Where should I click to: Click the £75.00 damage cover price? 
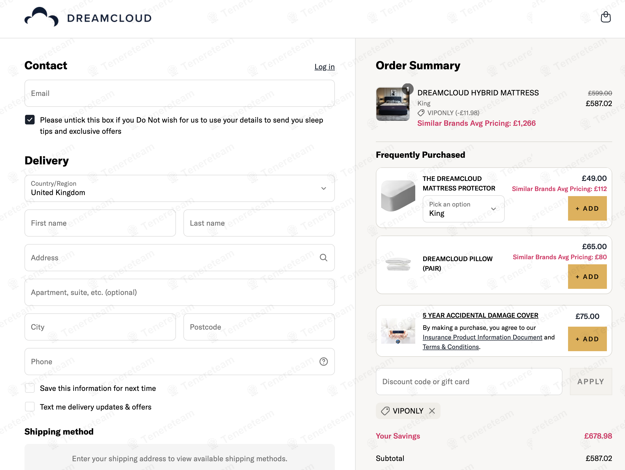click(x=587, y=316)
